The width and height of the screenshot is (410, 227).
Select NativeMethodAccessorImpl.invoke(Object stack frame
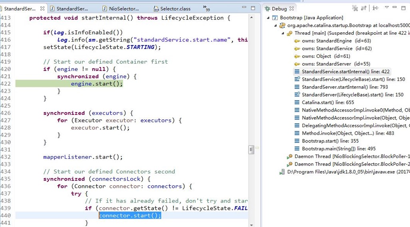356,118
